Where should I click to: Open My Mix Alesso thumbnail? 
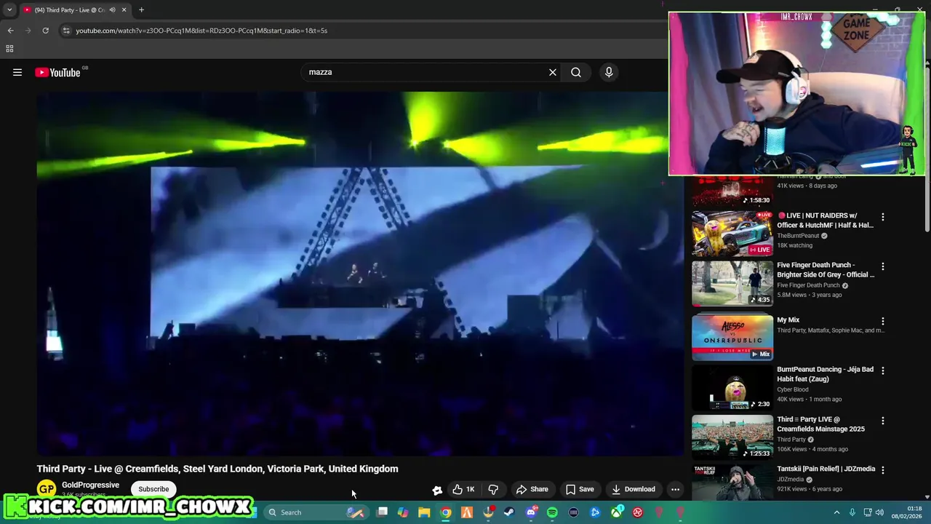click(732, 338)
